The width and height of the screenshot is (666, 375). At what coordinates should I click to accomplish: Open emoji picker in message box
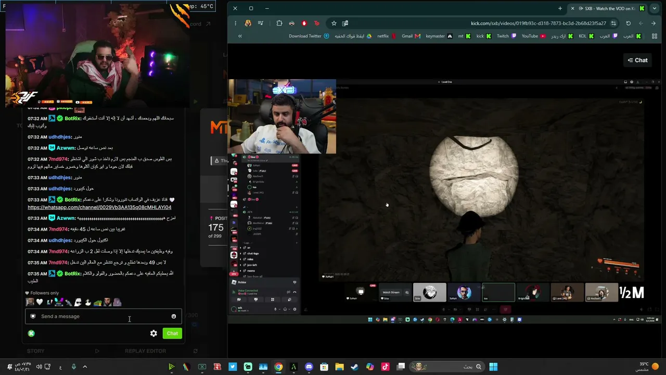tap(174, 316)
